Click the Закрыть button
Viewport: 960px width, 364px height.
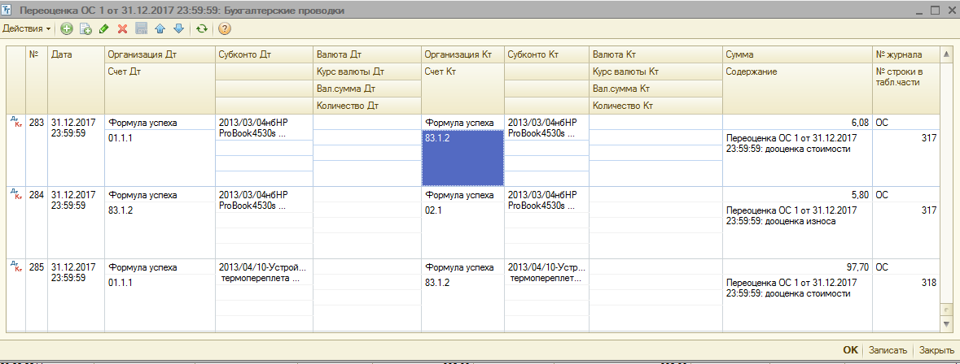pos(936,350)
